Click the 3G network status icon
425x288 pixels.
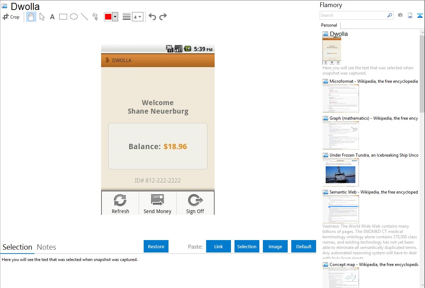click(170, 49)
